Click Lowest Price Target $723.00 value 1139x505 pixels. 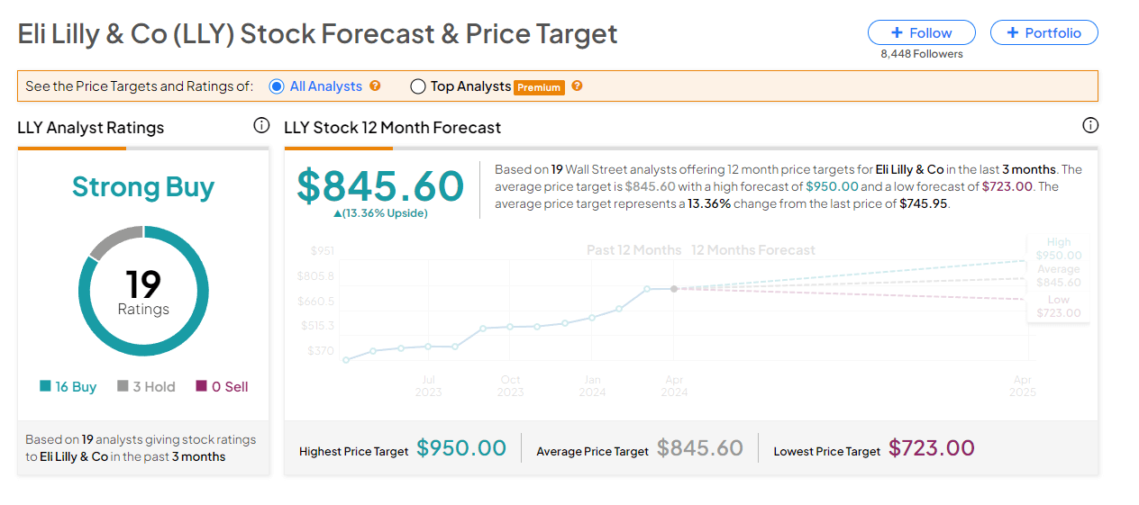pyautogui.click(x=931, y=448)
